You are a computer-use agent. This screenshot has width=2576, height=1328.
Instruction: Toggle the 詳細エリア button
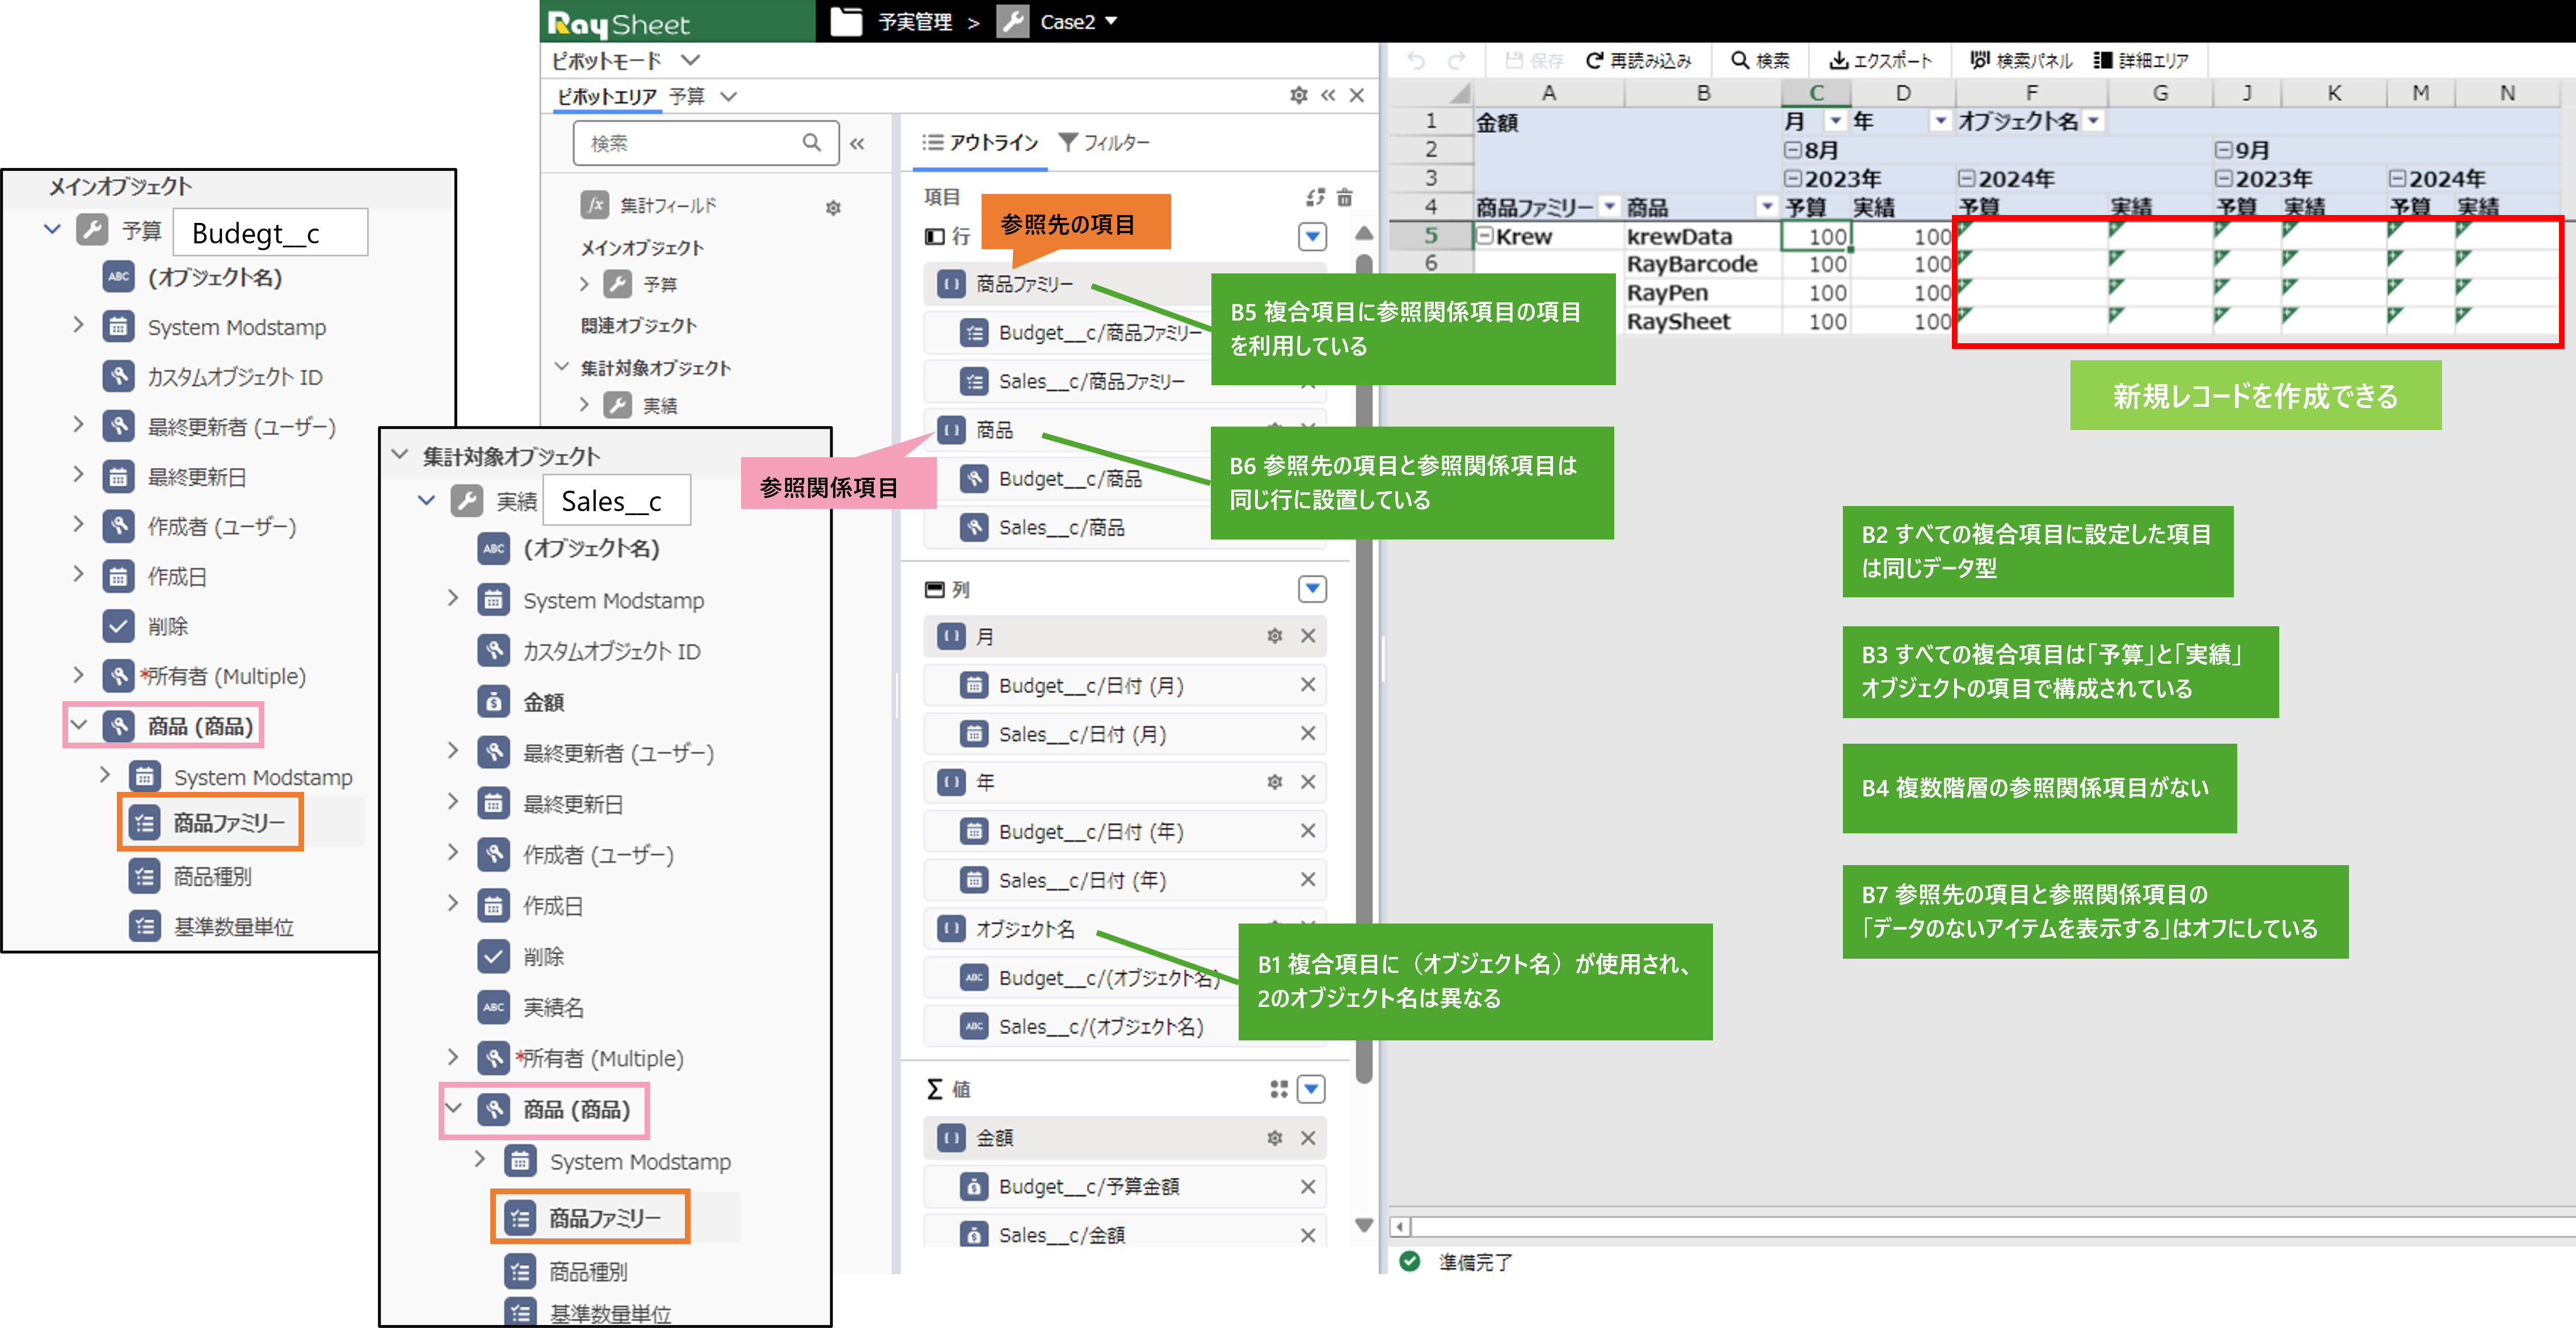coord(2142,61)
